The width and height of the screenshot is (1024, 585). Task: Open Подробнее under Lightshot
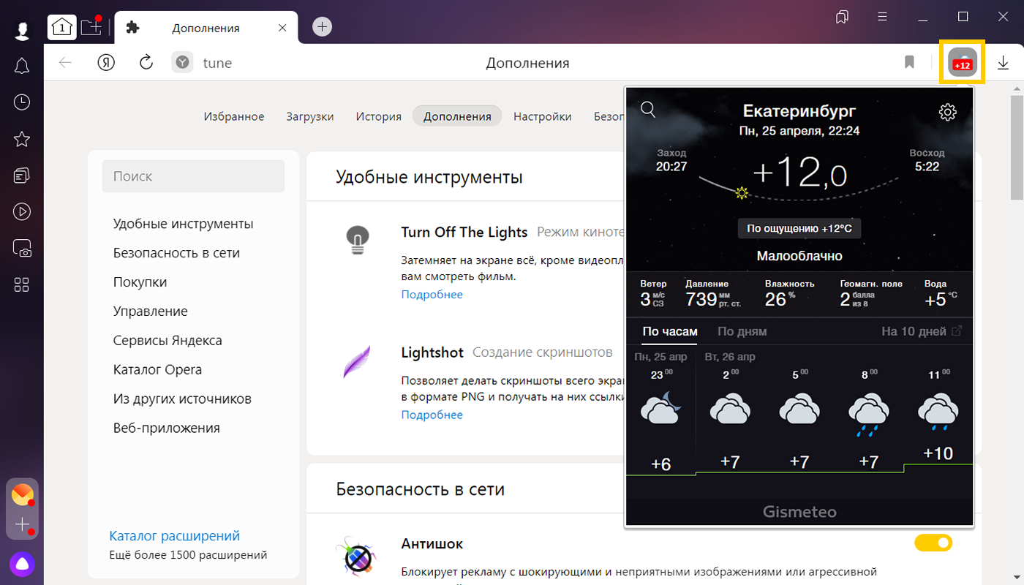click(x=432, y=415)
